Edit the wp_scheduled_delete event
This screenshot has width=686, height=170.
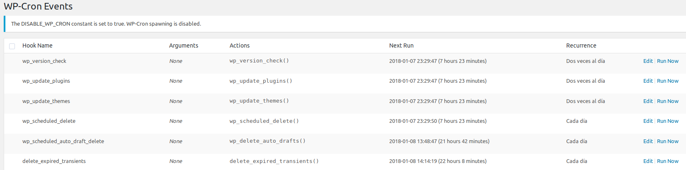[648, 121]
